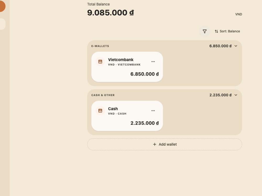Open the wallet filter funnel icon
262x196 pixels.
(x=205, y=31)
